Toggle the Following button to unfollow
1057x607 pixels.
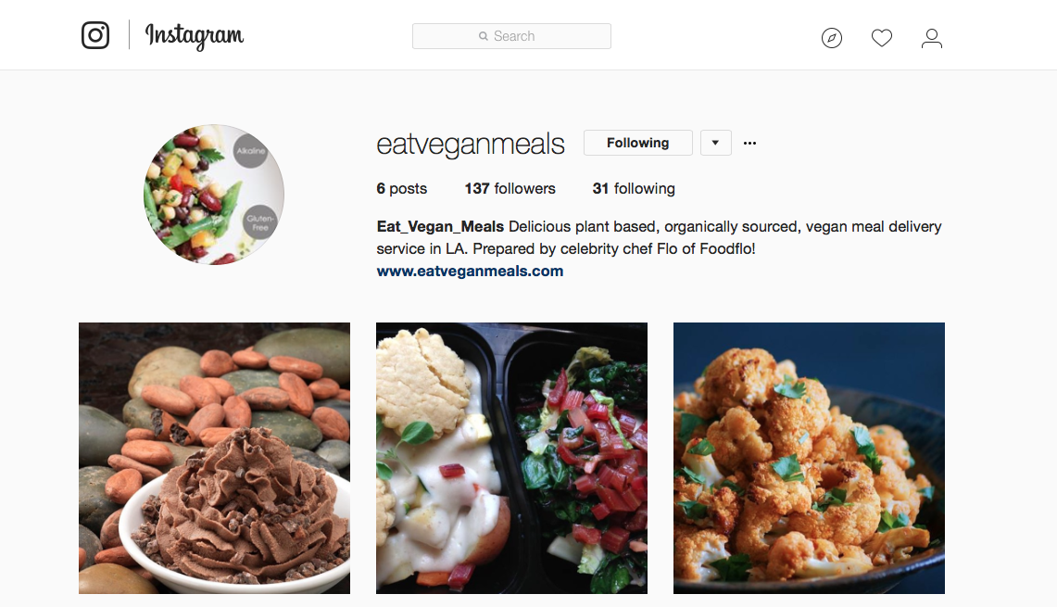637,143
